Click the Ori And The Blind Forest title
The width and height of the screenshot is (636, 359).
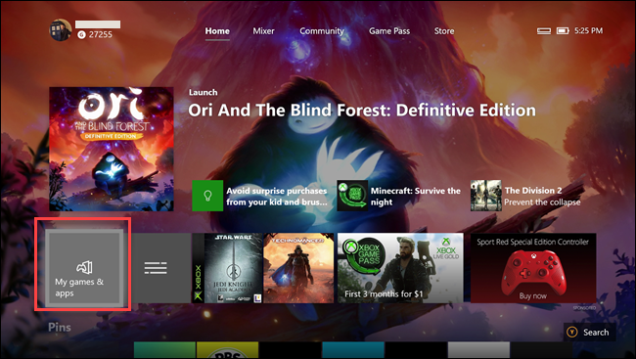(362, 111)
